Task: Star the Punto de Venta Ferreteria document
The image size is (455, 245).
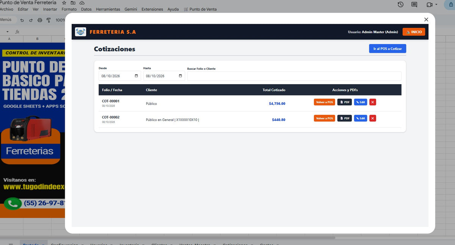Action: [x=64, y=3]
